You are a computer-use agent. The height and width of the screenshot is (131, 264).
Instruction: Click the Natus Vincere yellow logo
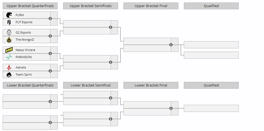coord(9,50)
